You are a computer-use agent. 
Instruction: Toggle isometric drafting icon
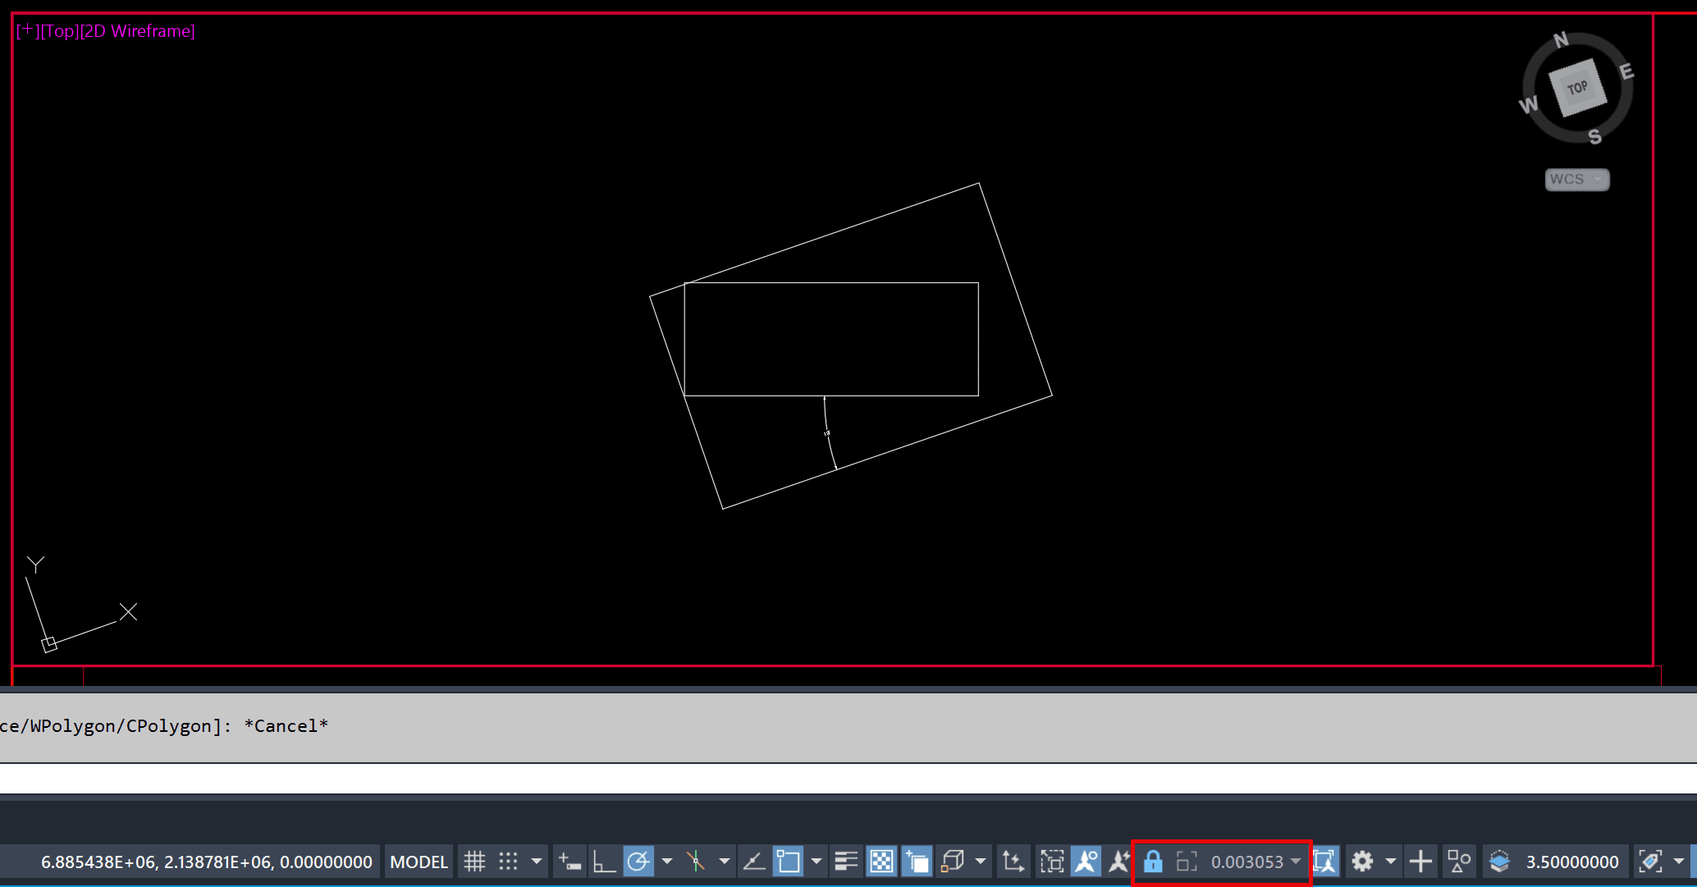click(x=696, y=862)
